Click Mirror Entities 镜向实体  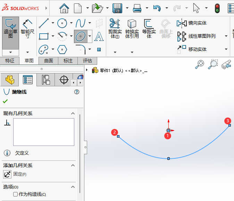point(192,23)
